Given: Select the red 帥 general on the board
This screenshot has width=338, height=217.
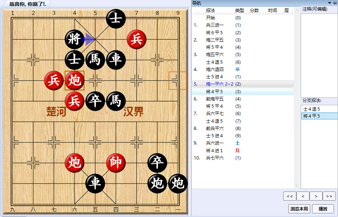Looking at the screenshot, I should coord(115,163).
